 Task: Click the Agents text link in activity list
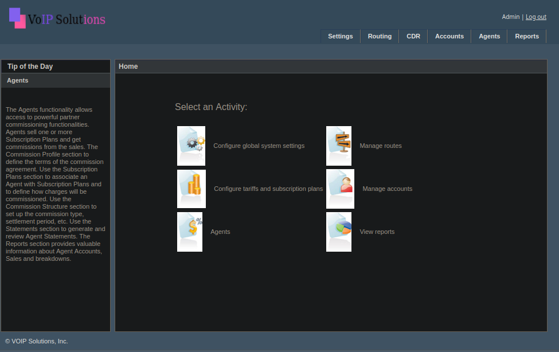(220, 232)
